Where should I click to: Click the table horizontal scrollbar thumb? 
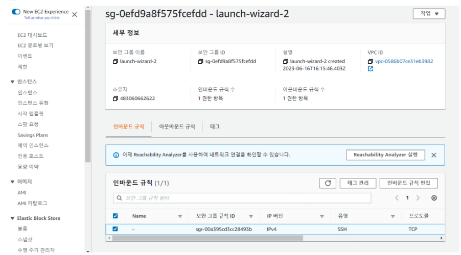(208, 238)
